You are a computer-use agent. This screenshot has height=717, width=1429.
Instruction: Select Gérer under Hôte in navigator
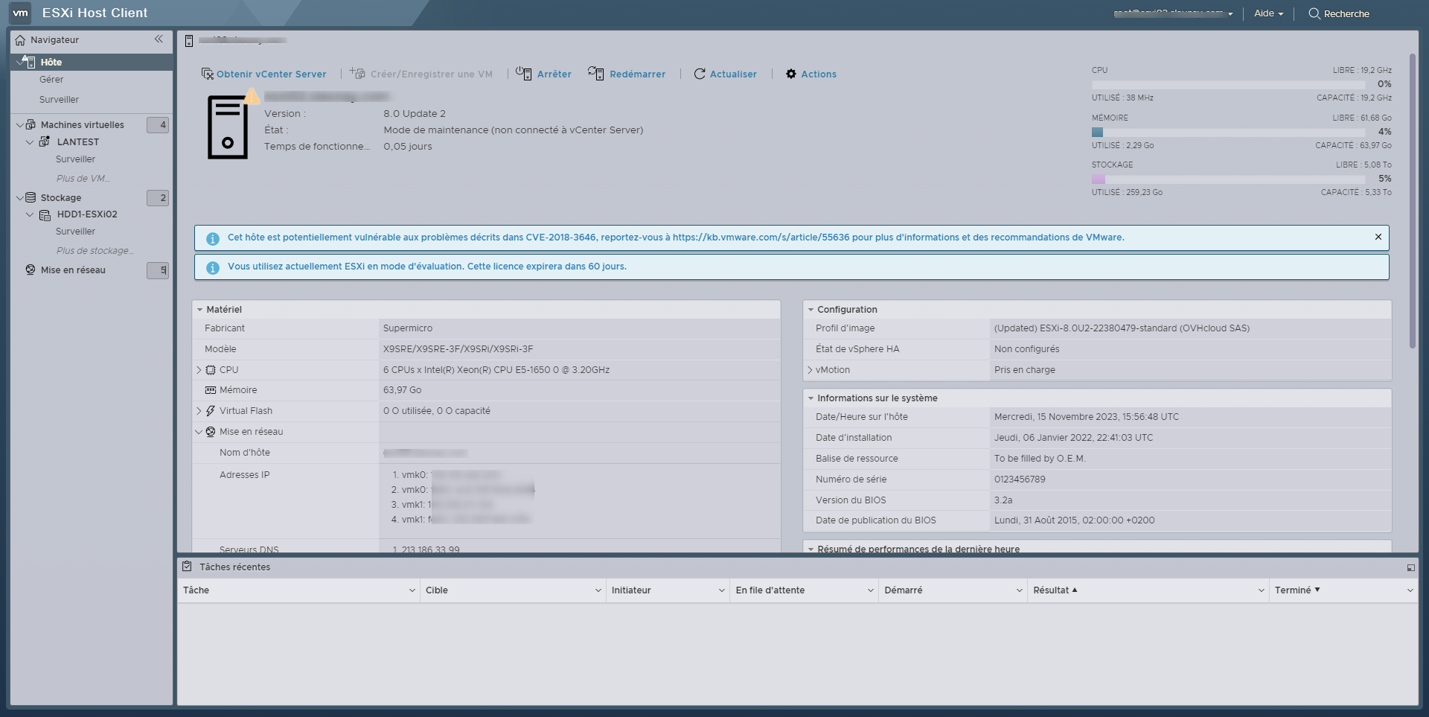(x=51, y=80)
